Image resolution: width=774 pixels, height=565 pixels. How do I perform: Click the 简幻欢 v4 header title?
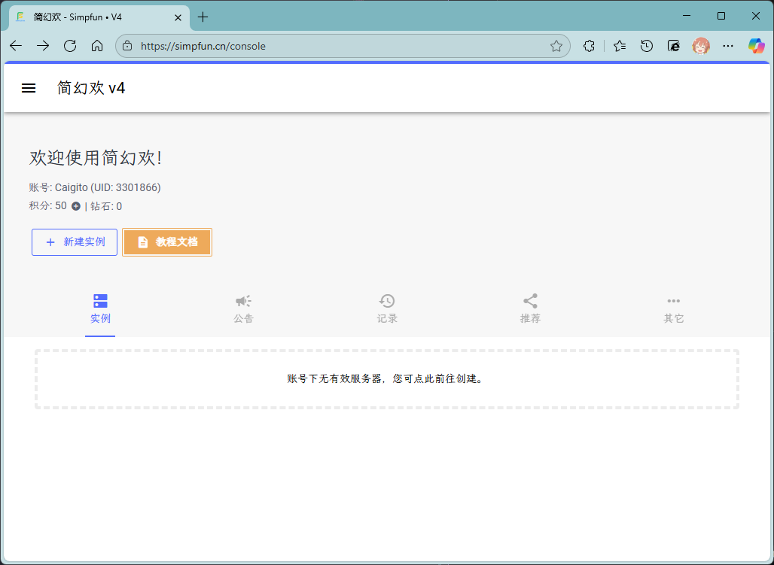coord(91,88)
